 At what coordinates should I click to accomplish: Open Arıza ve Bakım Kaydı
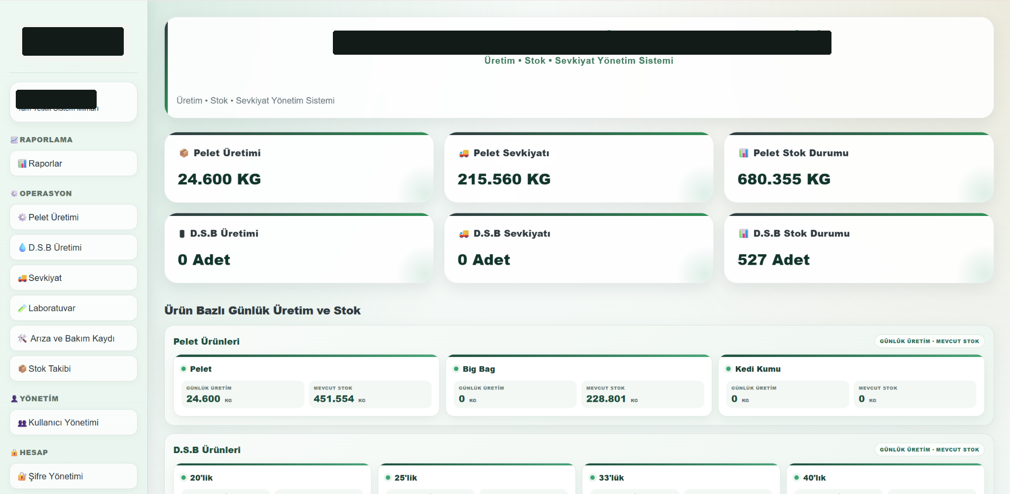73,338
